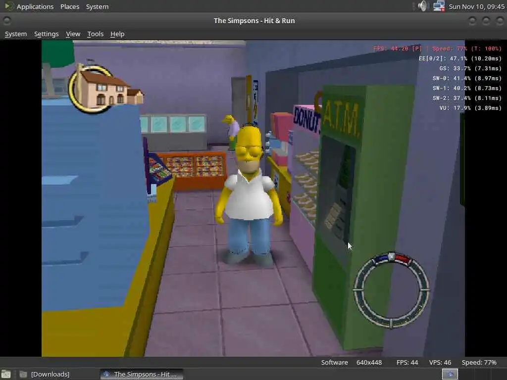Click the volume speaker icon

(x=422, y=6)
